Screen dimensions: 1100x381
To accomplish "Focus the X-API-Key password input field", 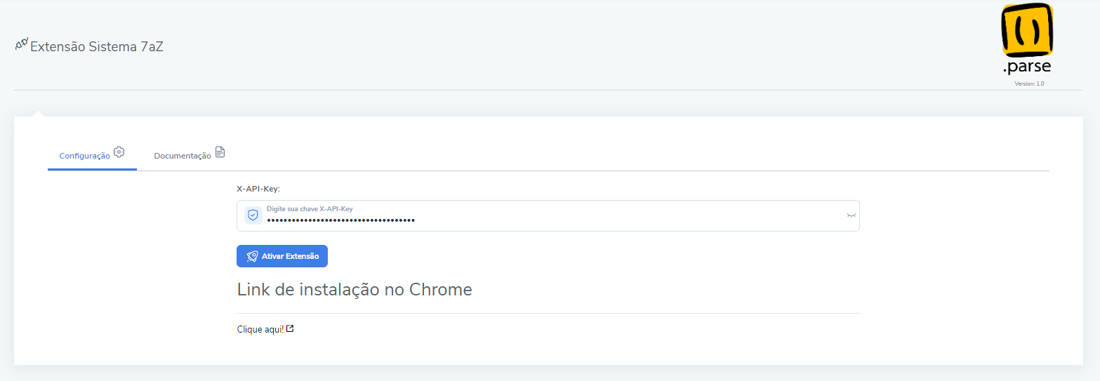I will click(x=548, y=215).
